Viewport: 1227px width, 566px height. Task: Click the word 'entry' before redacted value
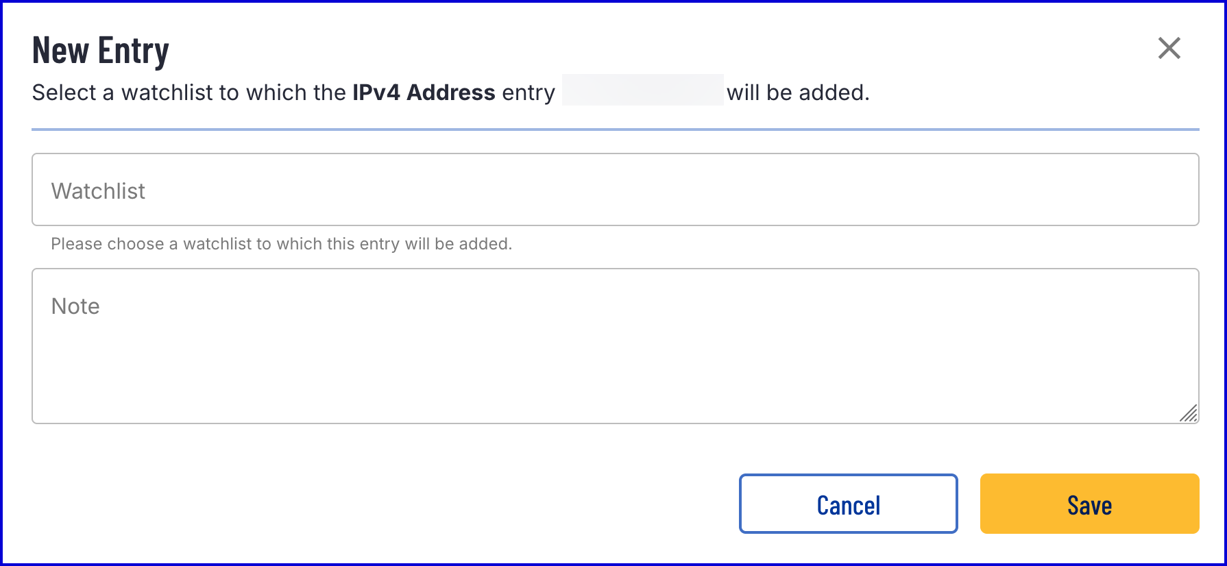(x=529, y=93)
